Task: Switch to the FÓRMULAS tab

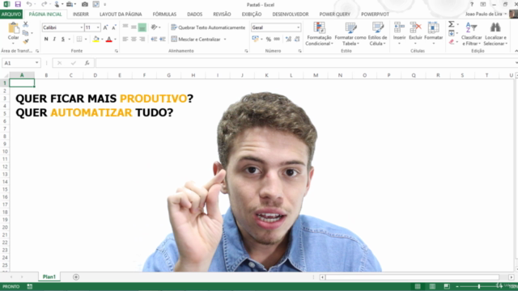Action: coord(164,15)
